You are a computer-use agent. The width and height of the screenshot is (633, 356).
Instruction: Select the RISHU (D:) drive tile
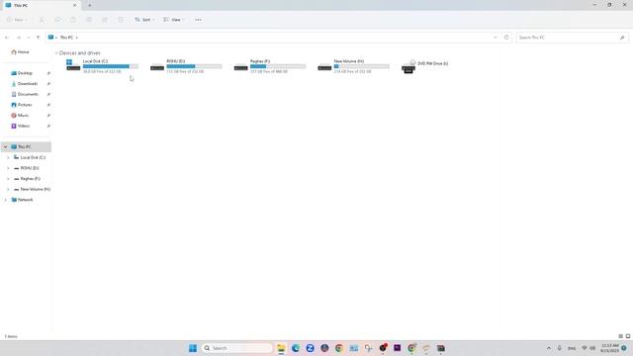point(186,66)
